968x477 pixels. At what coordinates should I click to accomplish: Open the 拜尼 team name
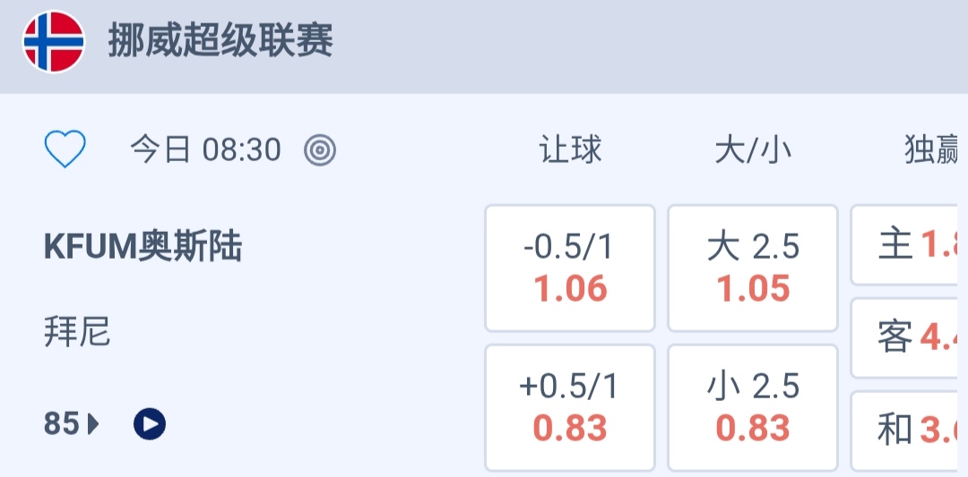tap(77, 333)
